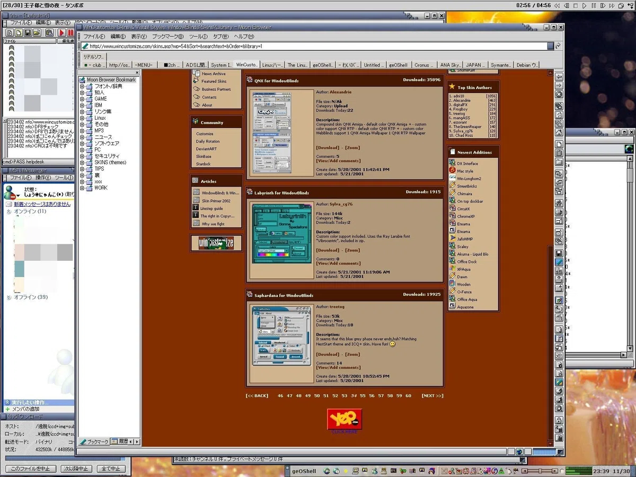Pause the music player track
636x477 pixels.
pos(594,6)
